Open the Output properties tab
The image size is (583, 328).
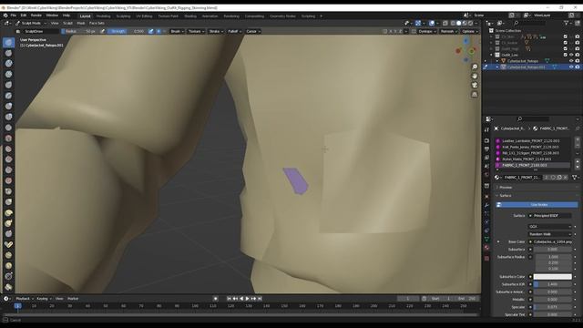(486, 149)
